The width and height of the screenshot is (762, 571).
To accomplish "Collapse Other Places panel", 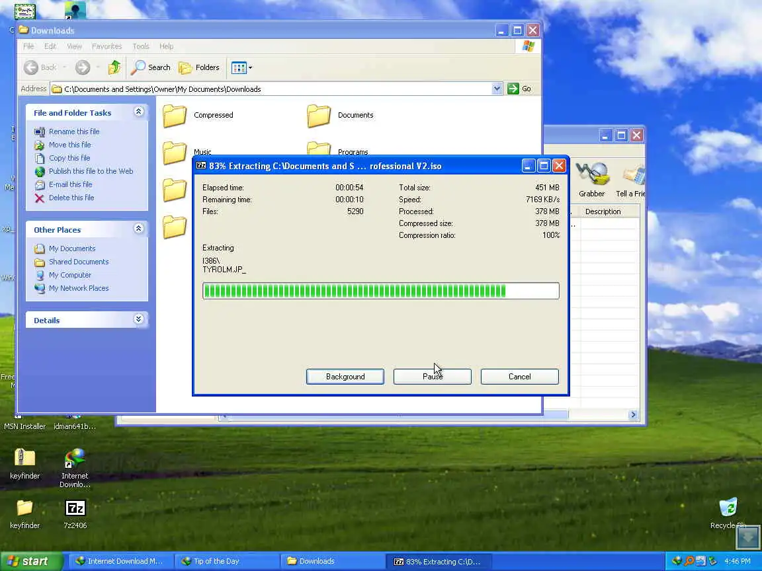I will [x=138, y=229].
